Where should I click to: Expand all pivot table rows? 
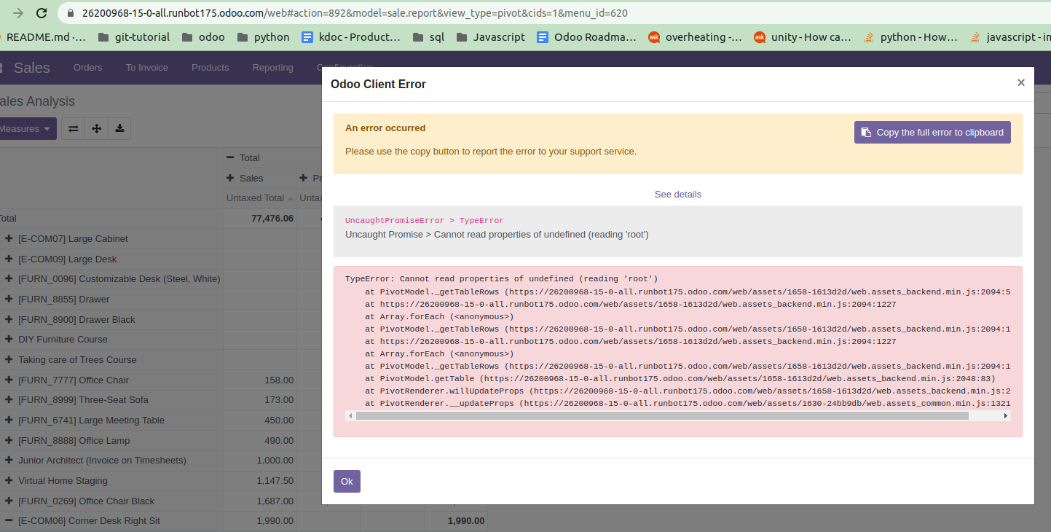click(95, 128)
